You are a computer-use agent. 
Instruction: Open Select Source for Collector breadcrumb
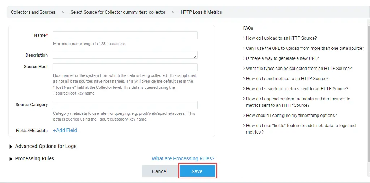[118, 12]
